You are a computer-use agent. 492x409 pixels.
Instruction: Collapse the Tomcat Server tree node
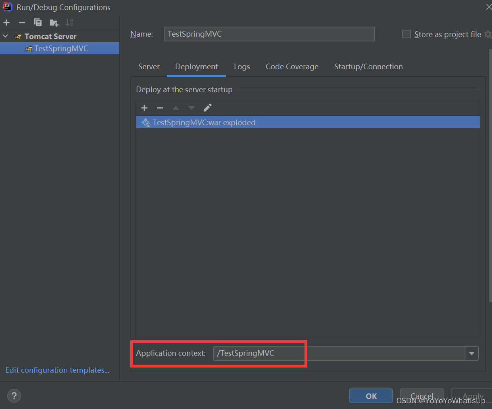pos(6,36)
